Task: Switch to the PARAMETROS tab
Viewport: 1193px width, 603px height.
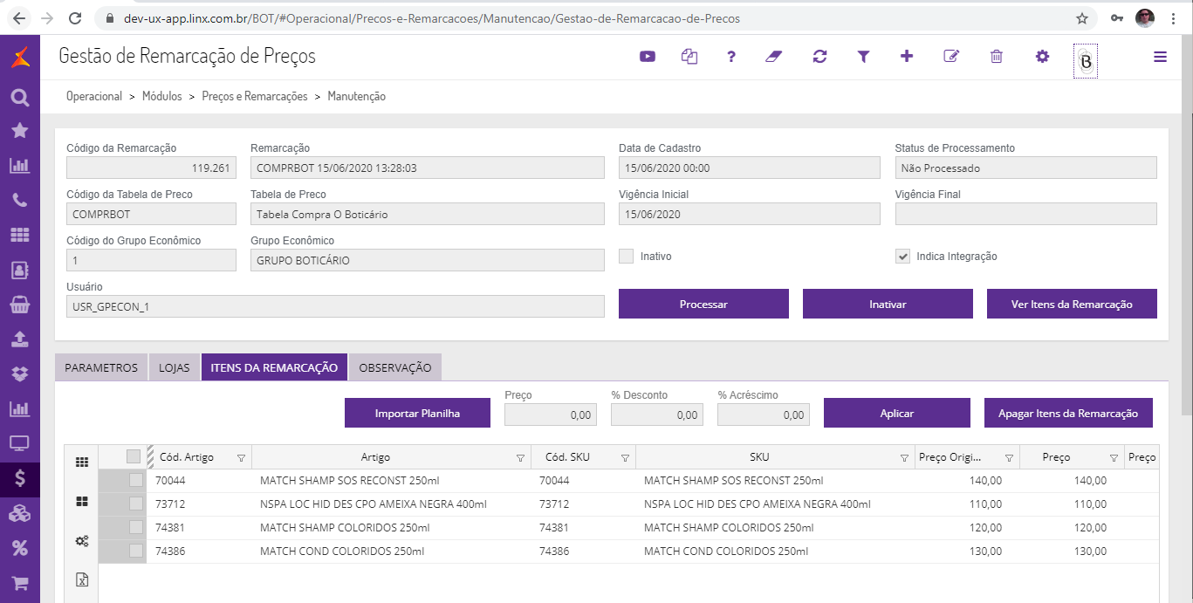Action: [x=101, y=367]
